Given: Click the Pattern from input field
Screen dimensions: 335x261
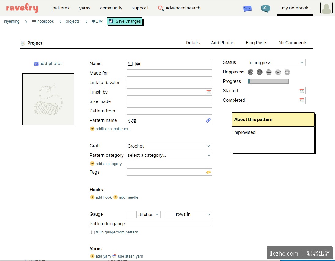Looking at the screenshot, I should click(x=169, y=111).
